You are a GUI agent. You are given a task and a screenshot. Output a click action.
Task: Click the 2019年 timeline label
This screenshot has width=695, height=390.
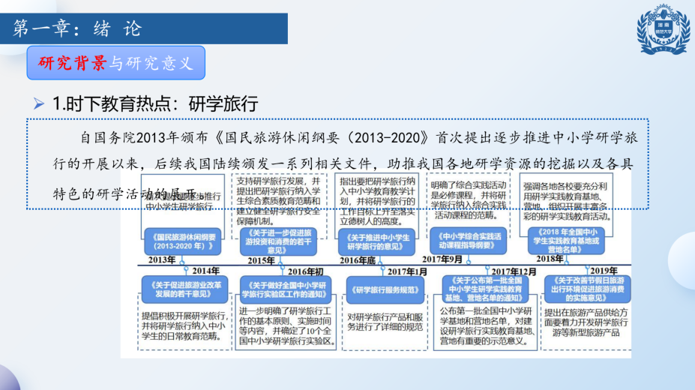(604, 271)
